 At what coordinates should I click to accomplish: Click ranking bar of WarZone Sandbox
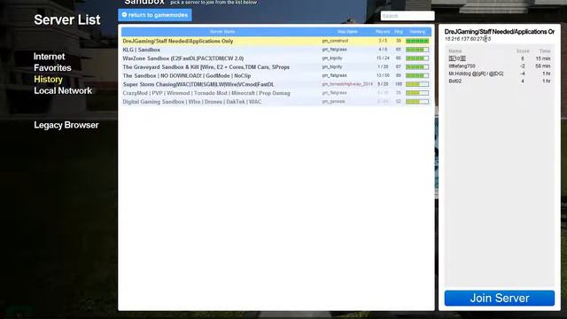(x=417, y=58)
